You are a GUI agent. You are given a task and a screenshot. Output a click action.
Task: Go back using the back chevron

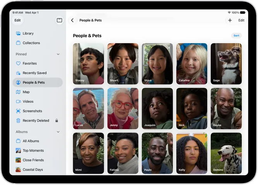pyautogui.click(x=72, y=20)
